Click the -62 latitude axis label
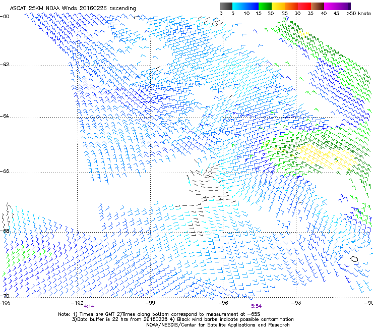 coord(5,64)
